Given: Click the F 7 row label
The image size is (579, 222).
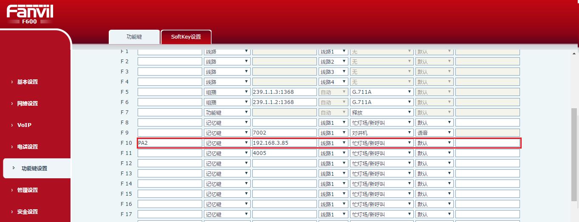Looking at the screenshot, I should [124, 112].
